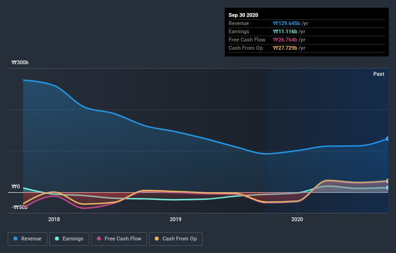Click the ₩11.116b earnings value
Screen dimensions: 396x253
285,31
